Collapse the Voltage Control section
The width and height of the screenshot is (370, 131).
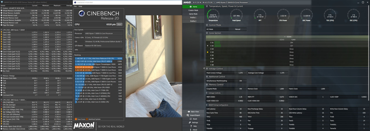[x=207, y=69]
